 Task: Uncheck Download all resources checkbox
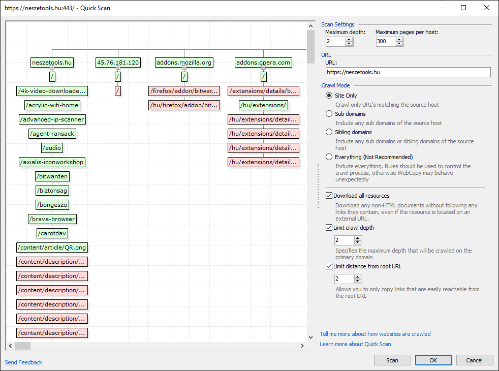pyautogui.click(x=329, y=196)
